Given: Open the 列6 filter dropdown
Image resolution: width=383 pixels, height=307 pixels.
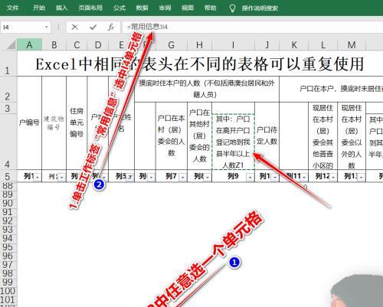Looking at the screenshot, I should coord(151,177).
